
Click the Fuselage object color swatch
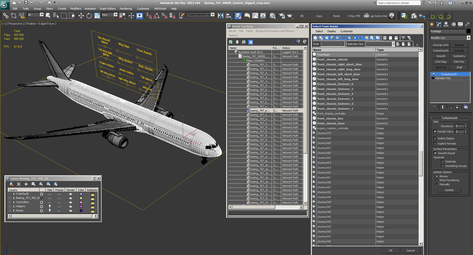click(x=469, y=31)
